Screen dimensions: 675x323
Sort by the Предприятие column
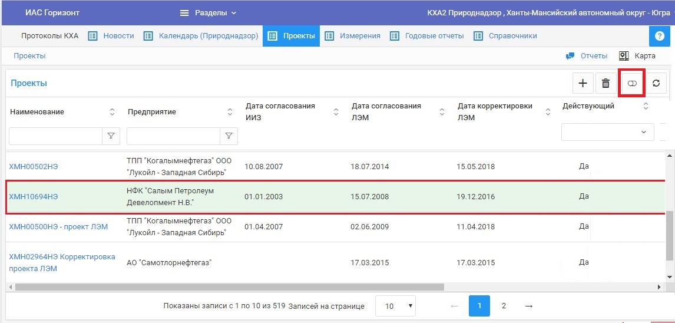point(230,112)
